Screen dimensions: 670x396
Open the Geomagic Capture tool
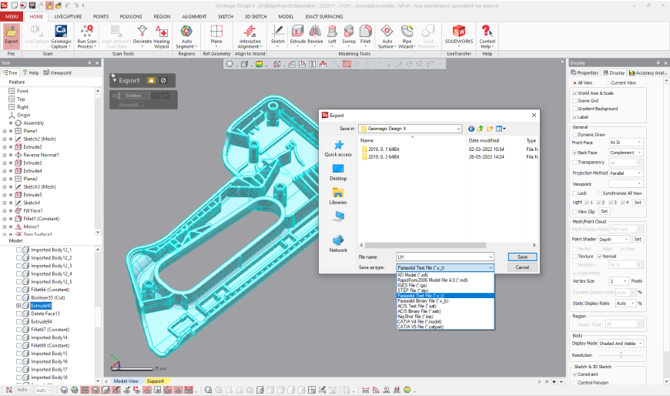(x=61, y=36)
